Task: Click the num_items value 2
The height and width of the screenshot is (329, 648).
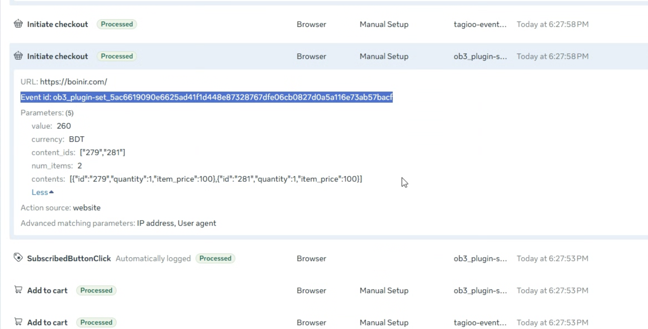Action: [80, 166]
